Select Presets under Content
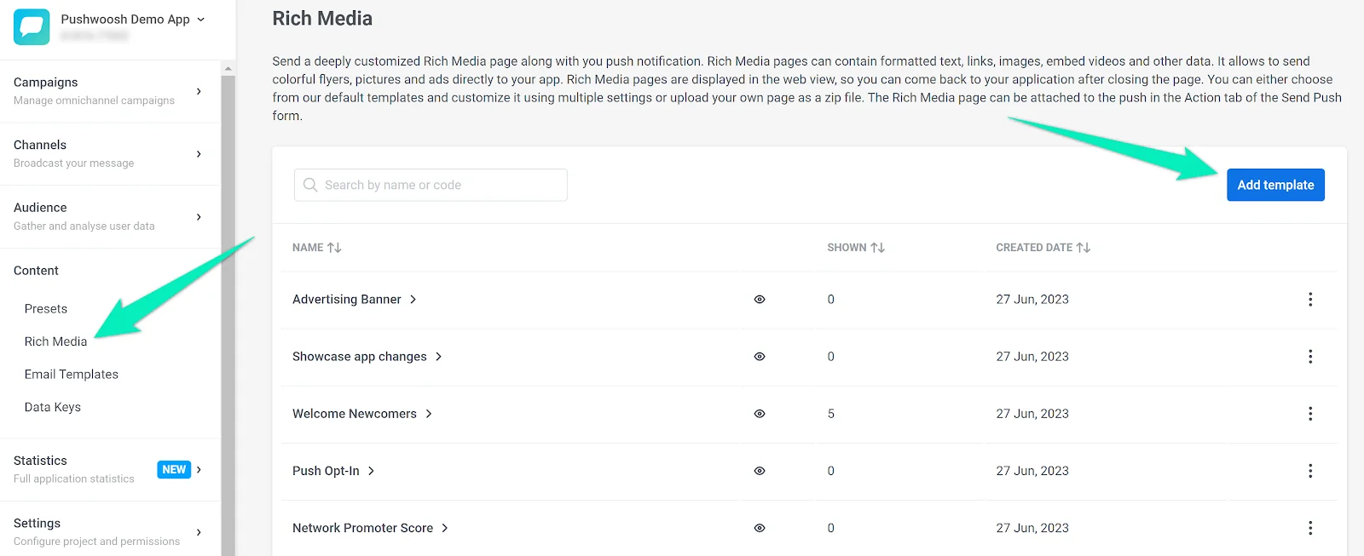Viewport: 1364px width, 556px height. pyautogui.click(x=46, y=309)
